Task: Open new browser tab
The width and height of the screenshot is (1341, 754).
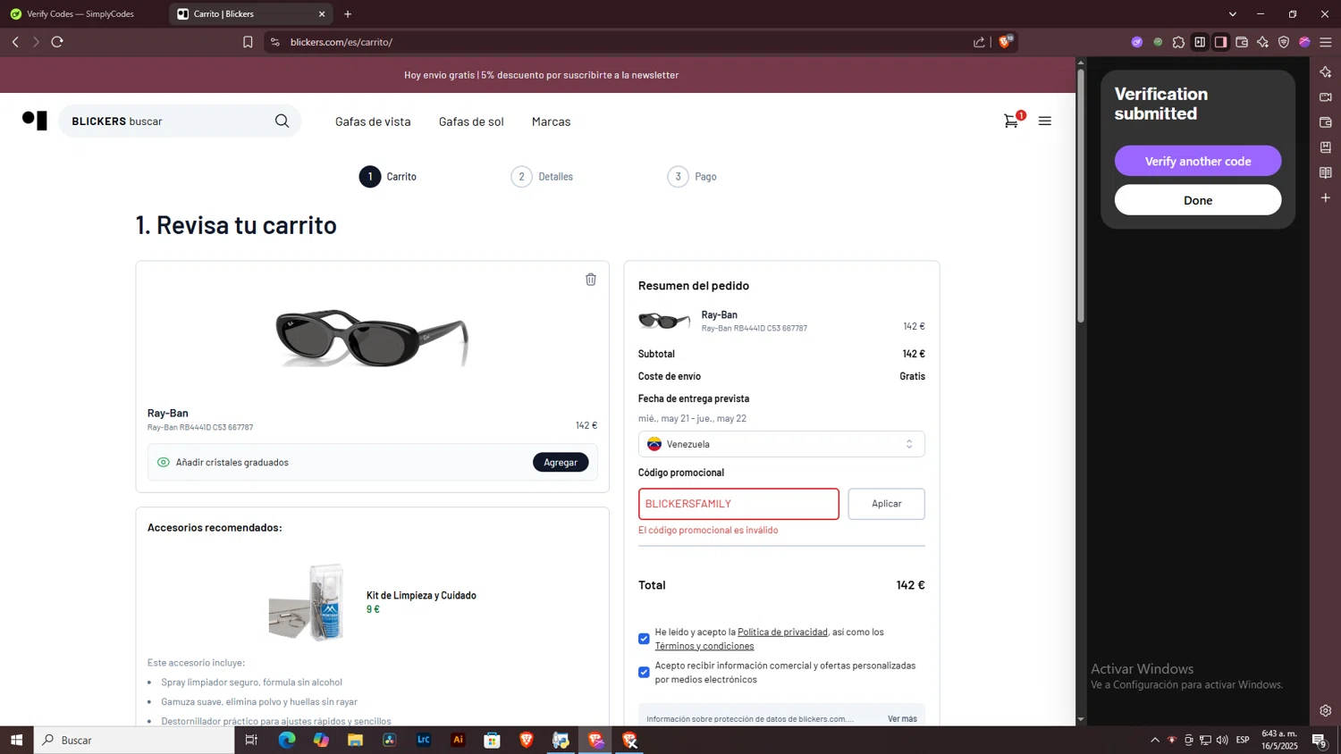Action: coord(348,13)
